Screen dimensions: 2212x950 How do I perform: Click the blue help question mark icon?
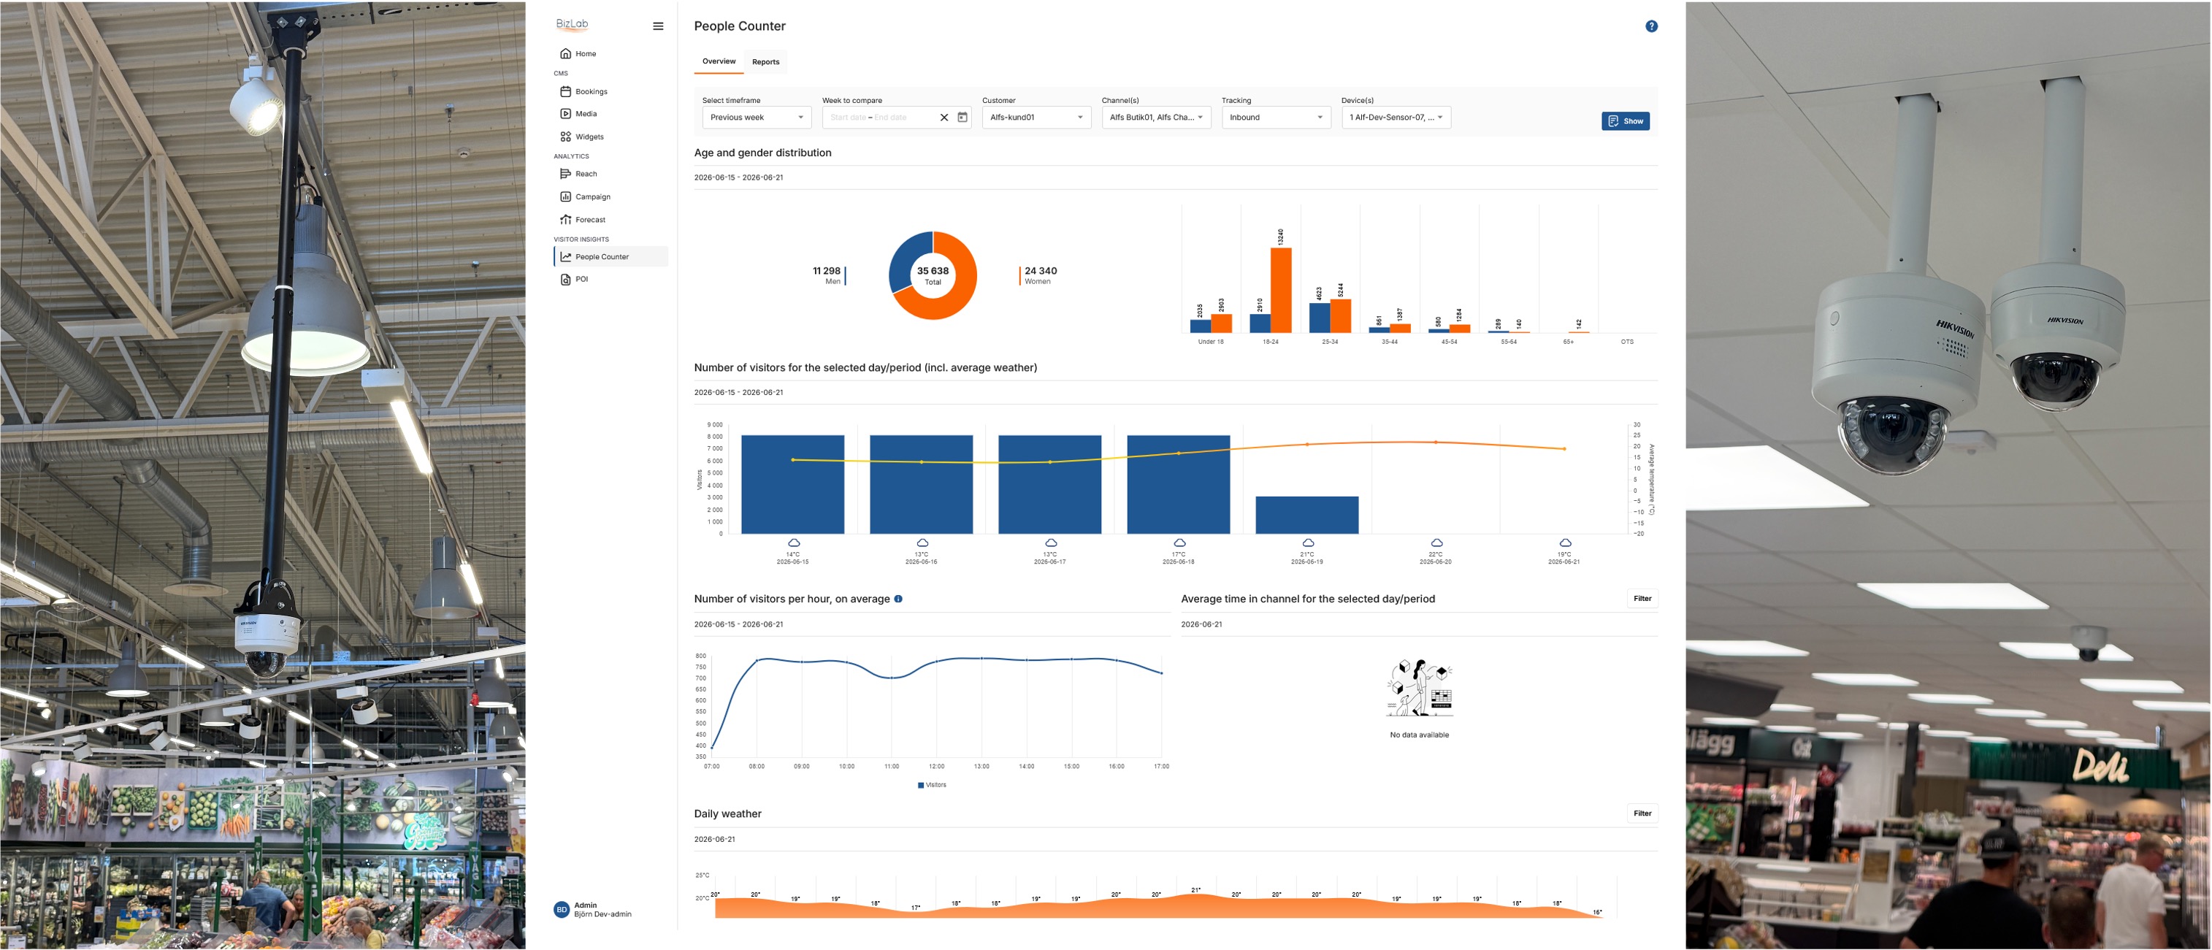[1651, 26]
